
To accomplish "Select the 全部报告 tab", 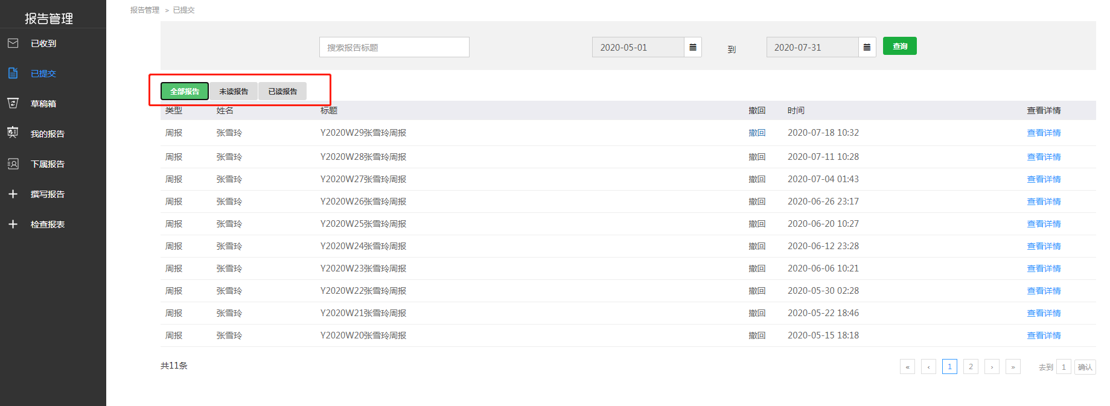I will coord(185,91).
